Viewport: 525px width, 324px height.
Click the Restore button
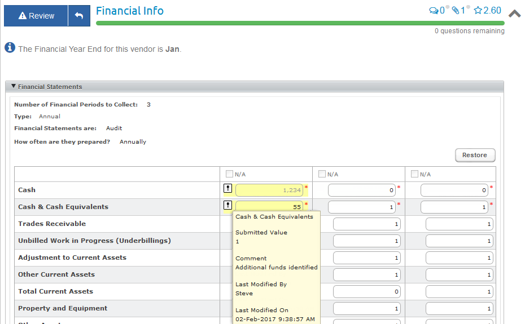coord(475,155)
